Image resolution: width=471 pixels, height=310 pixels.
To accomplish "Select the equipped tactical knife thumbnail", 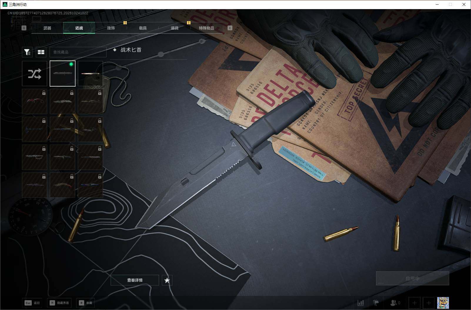I will [63, 74].
